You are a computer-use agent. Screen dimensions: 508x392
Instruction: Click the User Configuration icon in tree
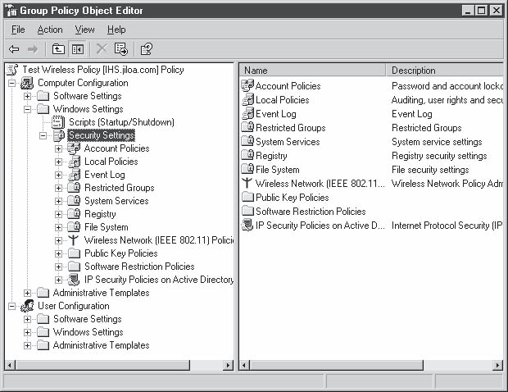coord(27,306)
